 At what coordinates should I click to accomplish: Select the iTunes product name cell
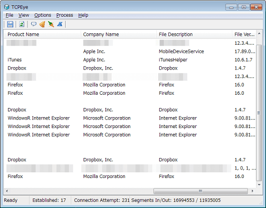pyautogui.click(x=15, y=60)
